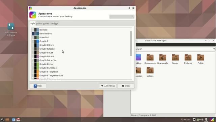The image size is (216, 122).
Task: Launch the file manager from taskbar folder icon
Action: 7,120
